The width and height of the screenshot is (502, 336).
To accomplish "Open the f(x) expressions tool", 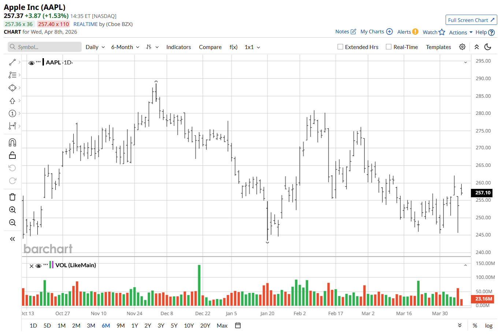I will (x=234, y=47).
